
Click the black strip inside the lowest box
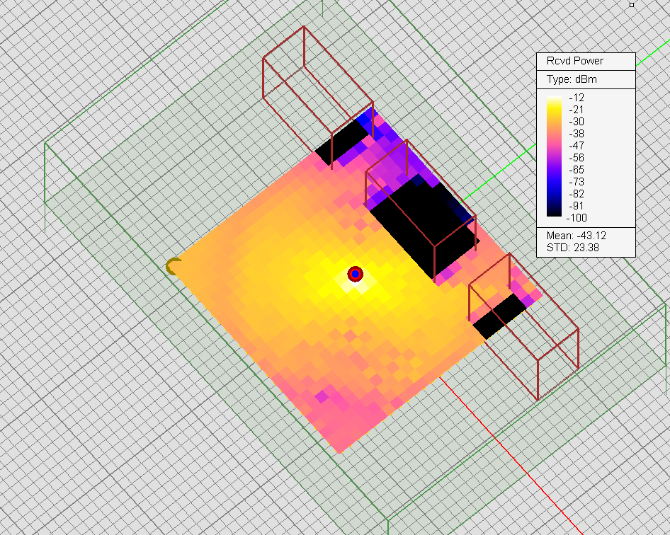499,316
